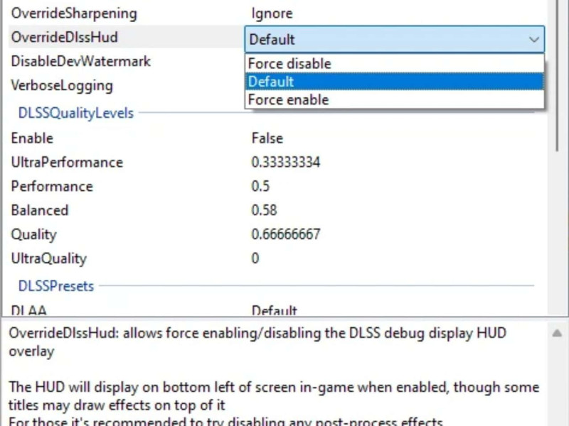Edit Quality value 0.66666667
The height and width of the screenshot is (426, 569).
[286, 234]
